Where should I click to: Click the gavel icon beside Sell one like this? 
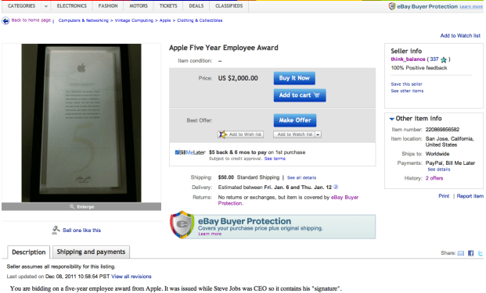click(x=56, y=230)
